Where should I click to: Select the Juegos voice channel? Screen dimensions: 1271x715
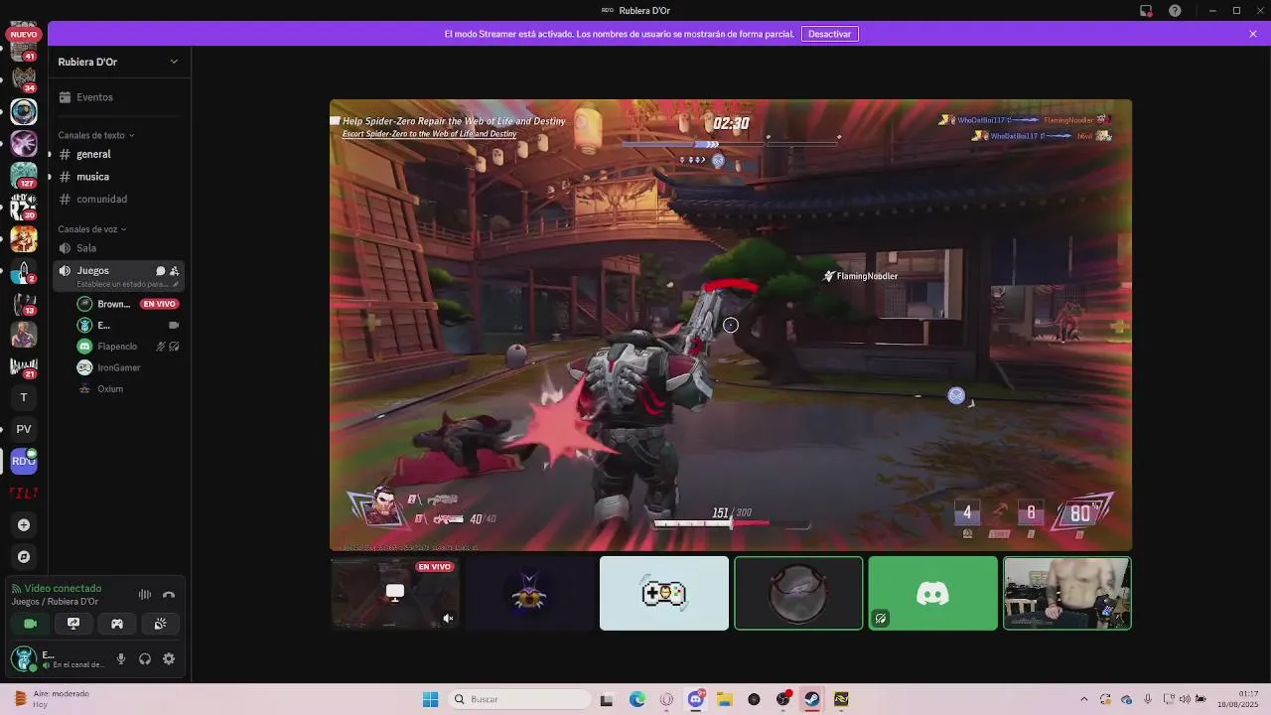click(93, 270)
